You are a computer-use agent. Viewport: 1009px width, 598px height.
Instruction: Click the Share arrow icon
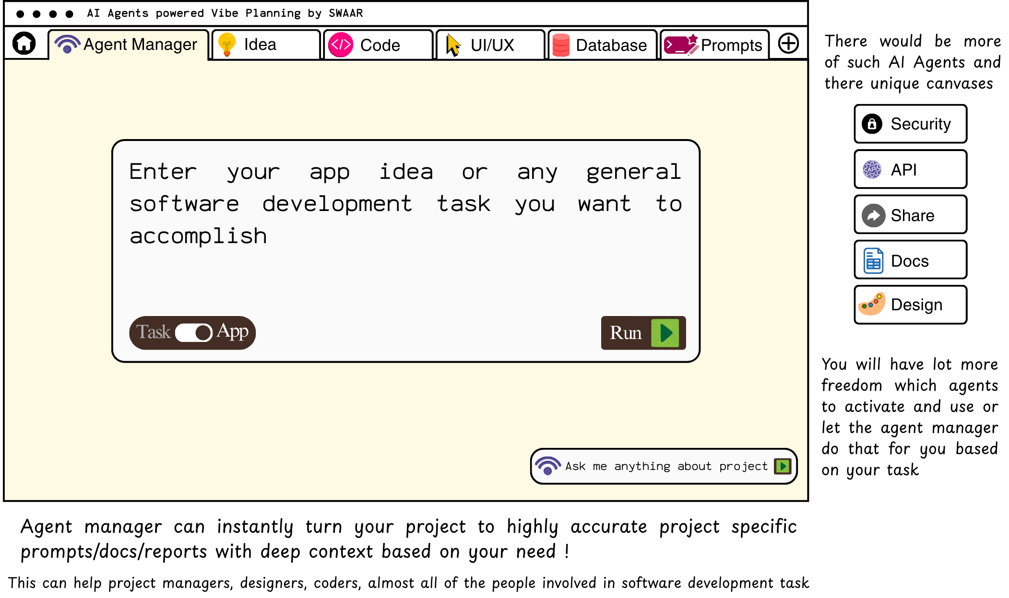click(873, 215)
